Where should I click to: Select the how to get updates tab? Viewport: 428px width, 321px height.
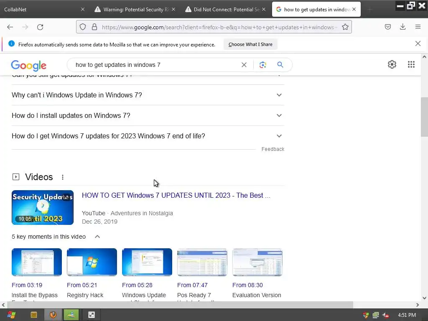click(316, 9)
